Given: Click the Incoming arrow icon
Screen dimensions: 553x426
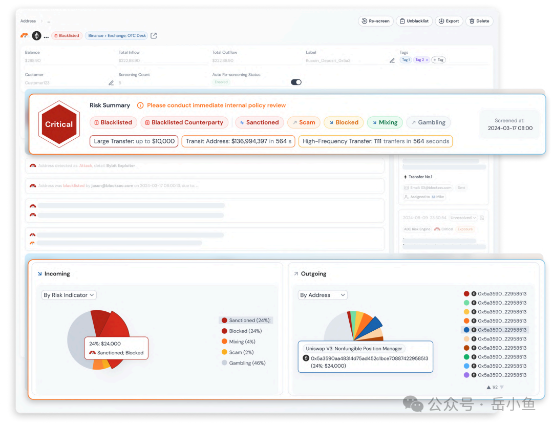Looking at the screenshot, I should coord(40,273).
